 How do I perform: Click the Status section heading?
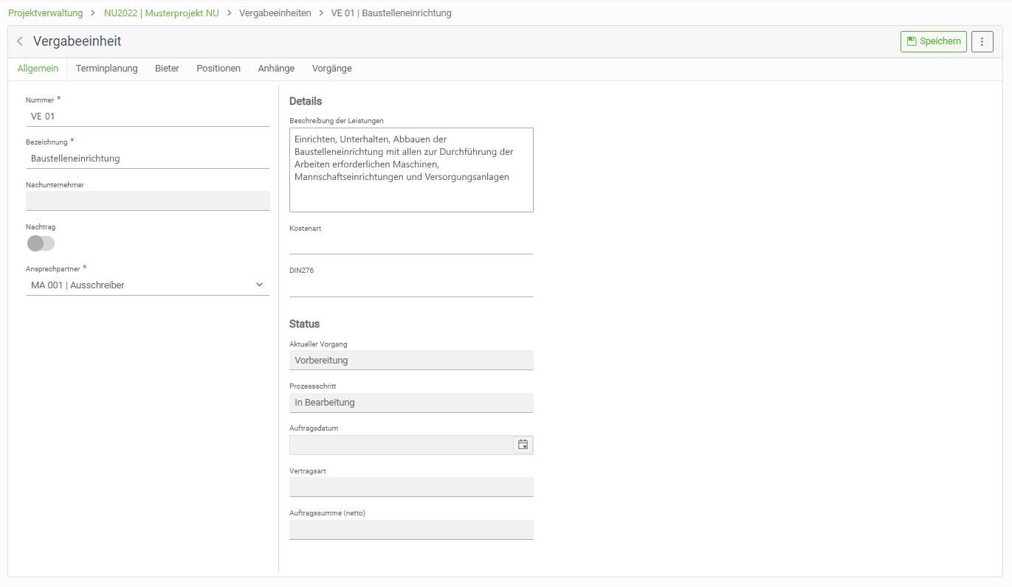pos(305,324)
